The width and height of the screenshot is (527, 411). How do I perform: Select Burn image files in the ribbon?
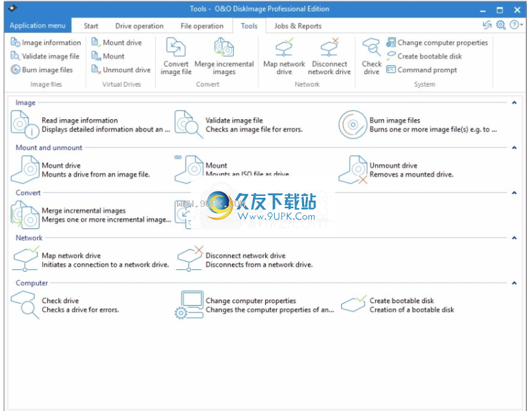coord(42,70)
